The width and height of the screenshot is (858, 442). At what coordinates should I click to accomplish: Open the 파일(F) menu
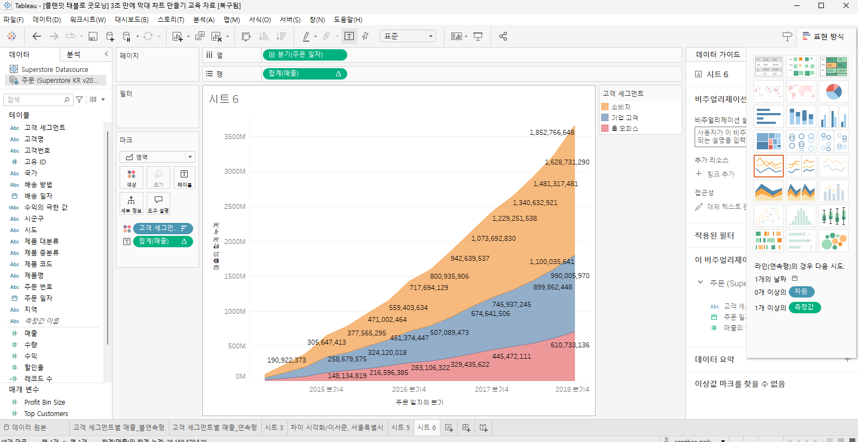[x=14, y=19]
